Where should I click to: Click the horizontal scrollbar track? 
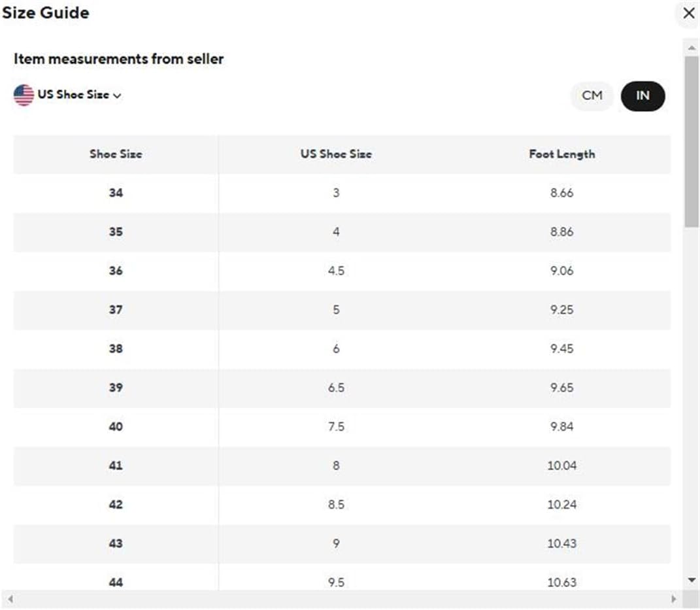click(x=342, y=599)
